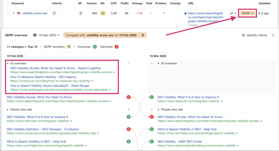Viewport: 279px width, 151px height.
Task: Close the SERP overview panel
Action: [273, 35]
